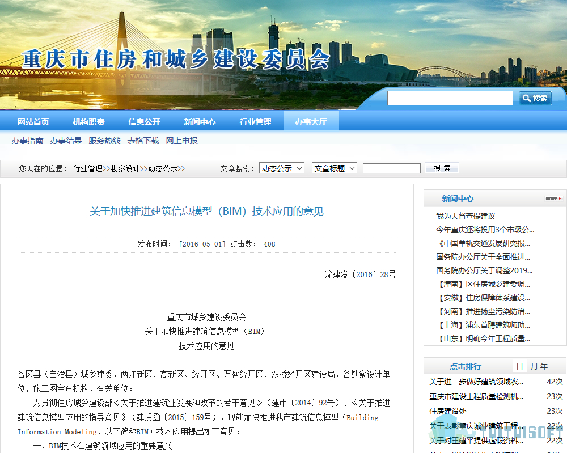
Task: Open news item 我为大督查提建议
Action: click(466, 216)
